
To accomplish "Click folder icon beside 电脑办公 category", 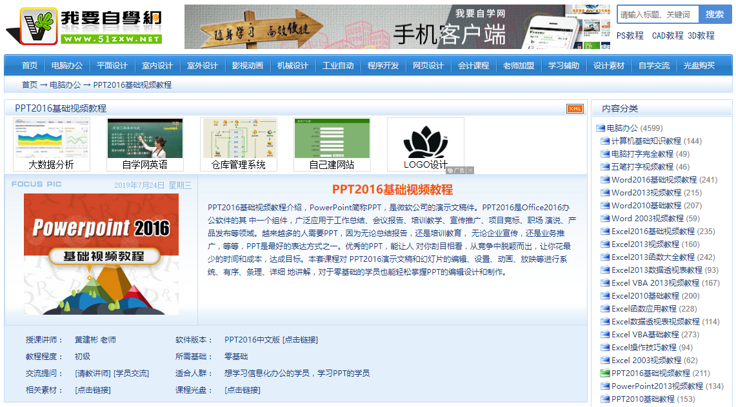I will (601, 128).
